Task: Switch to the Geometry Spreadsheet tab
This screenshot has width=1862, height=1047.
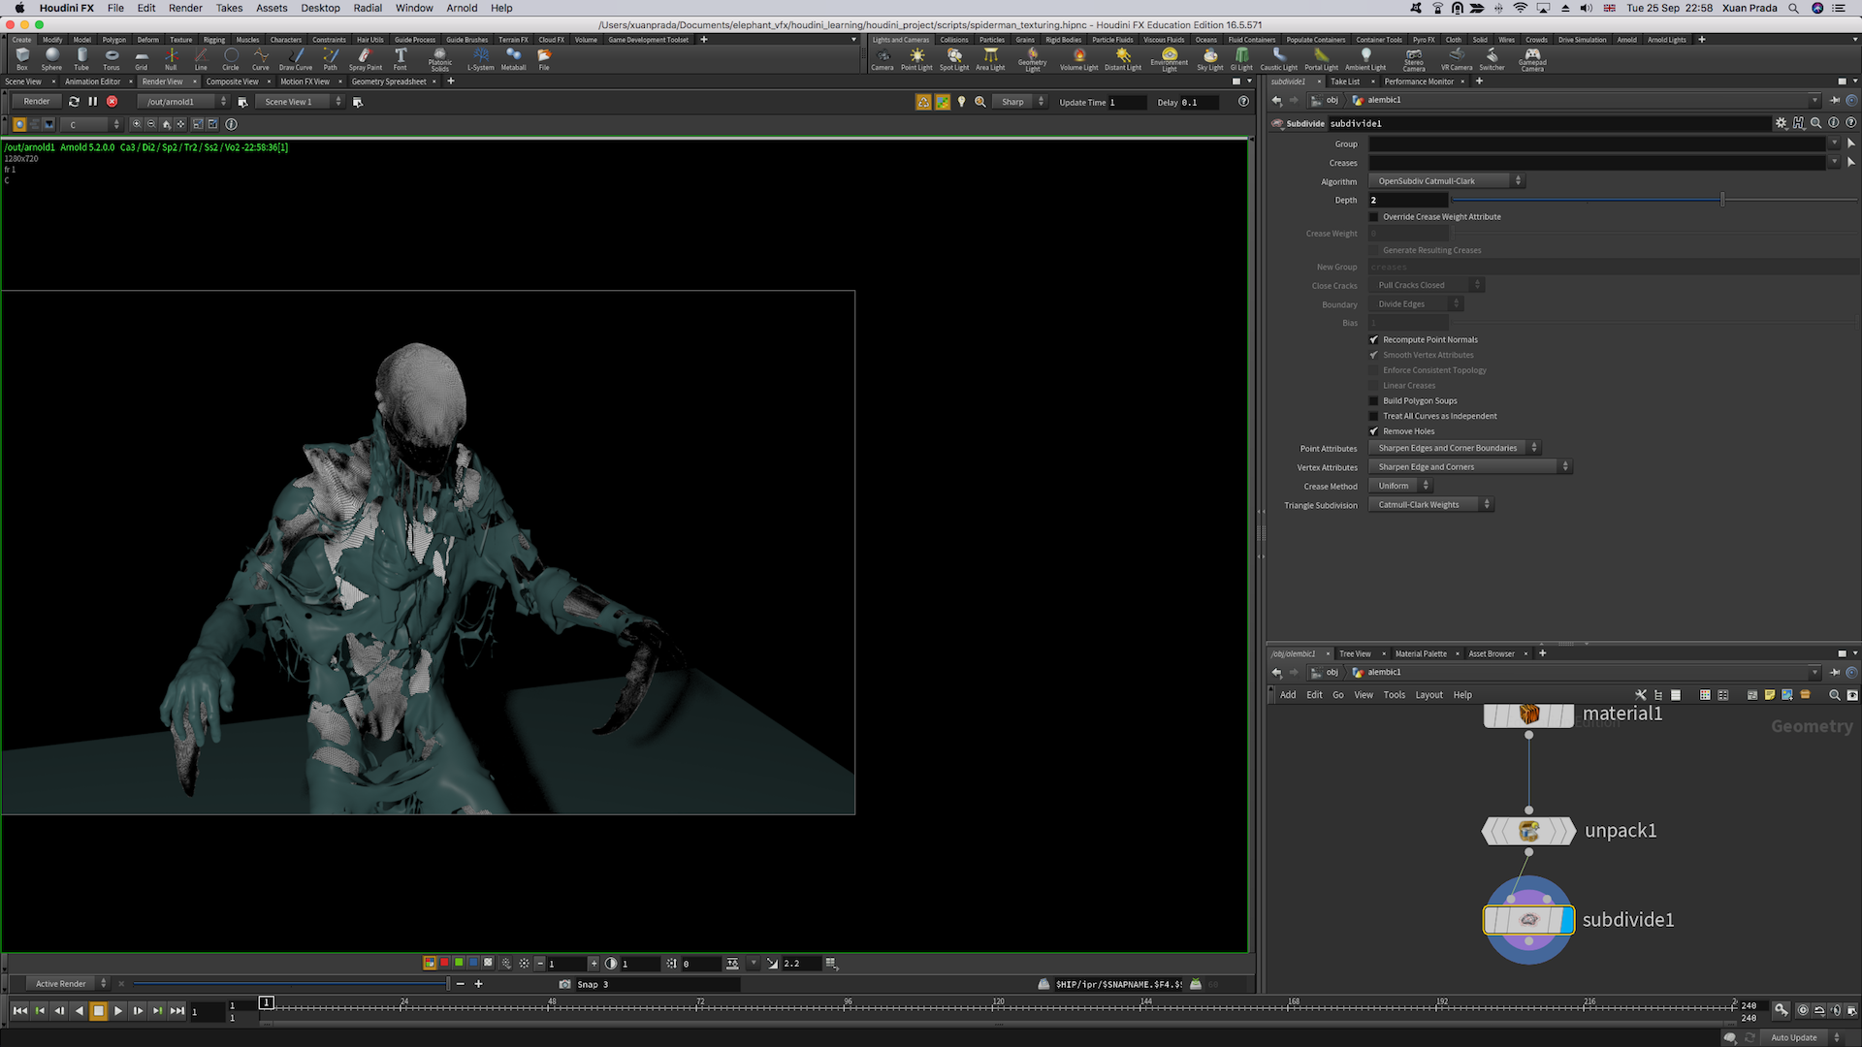Action: pos(389,81)
